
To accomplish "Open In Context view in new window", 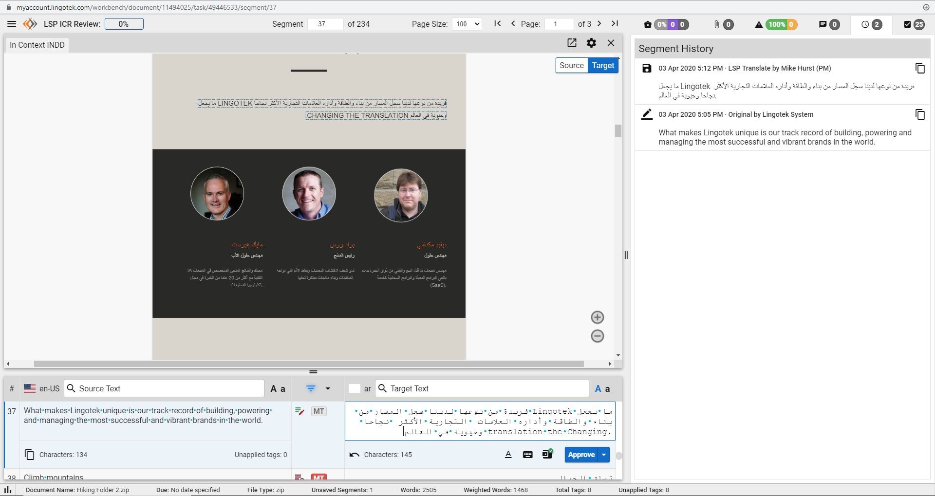I will (572, 43).
